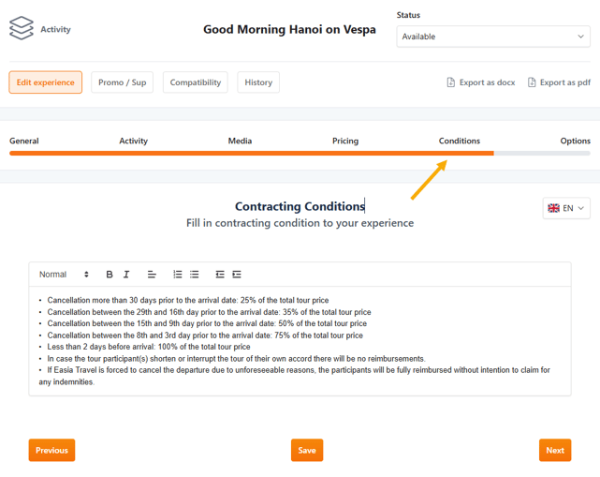Insert a bulleted list
Screen dimensions: 600x477
[x=195, y=275]
